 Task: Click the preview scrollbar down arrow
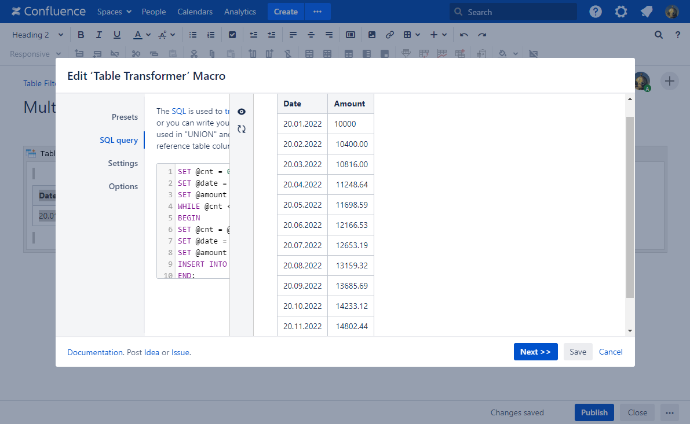point(630,331)
